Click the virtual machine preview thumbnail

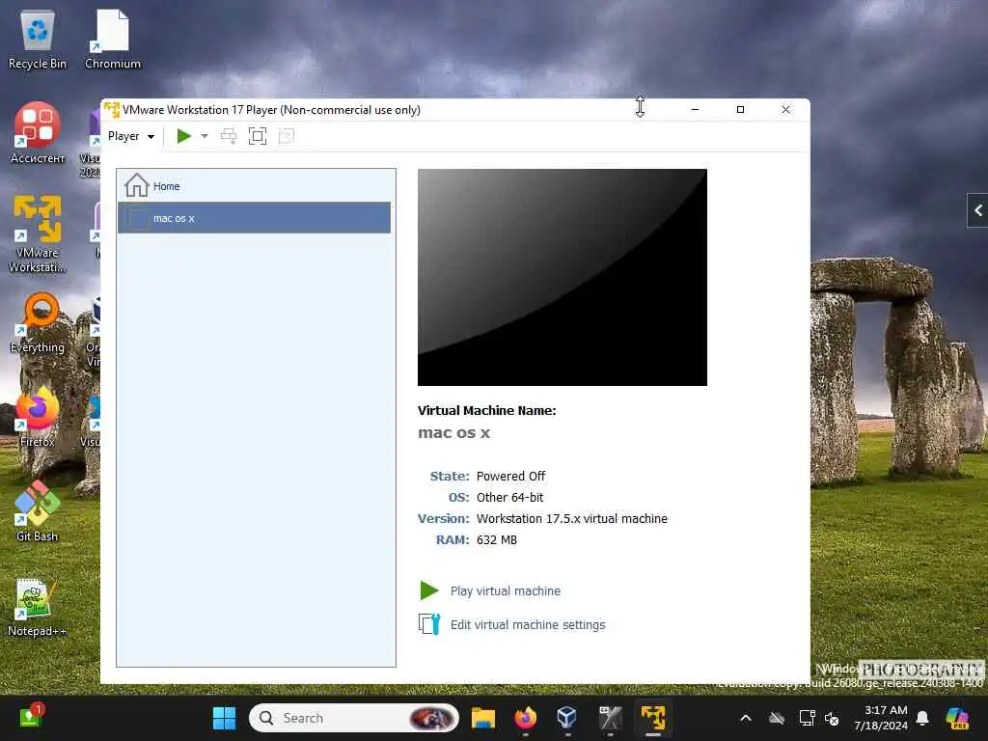(563, 277)
